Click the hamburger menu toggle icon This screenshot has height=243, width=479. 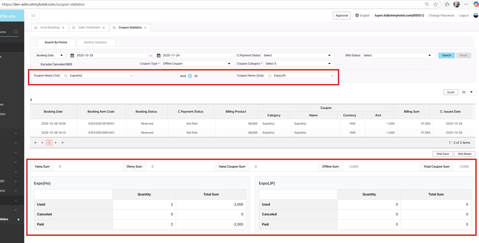(33, 16)
